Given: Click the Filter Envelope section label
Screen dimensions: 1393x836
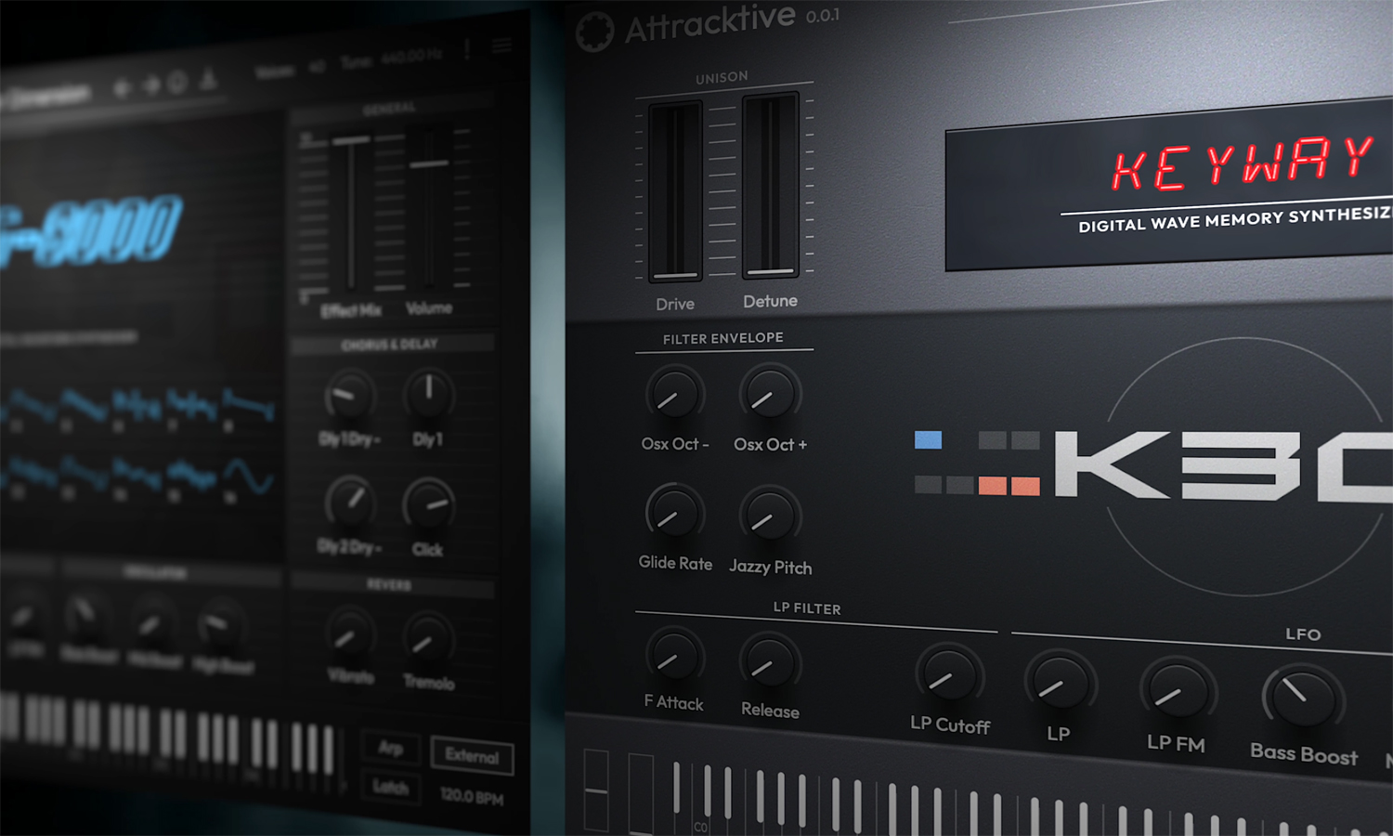Looking at the screenshot, I should coord(723,338).
